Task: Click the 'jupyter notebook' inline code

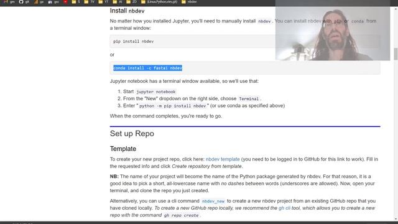Action: (x=156, y=91)
